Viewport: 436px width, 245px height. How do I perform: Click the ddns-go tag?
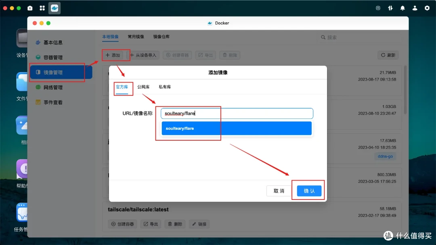[385, 156]
